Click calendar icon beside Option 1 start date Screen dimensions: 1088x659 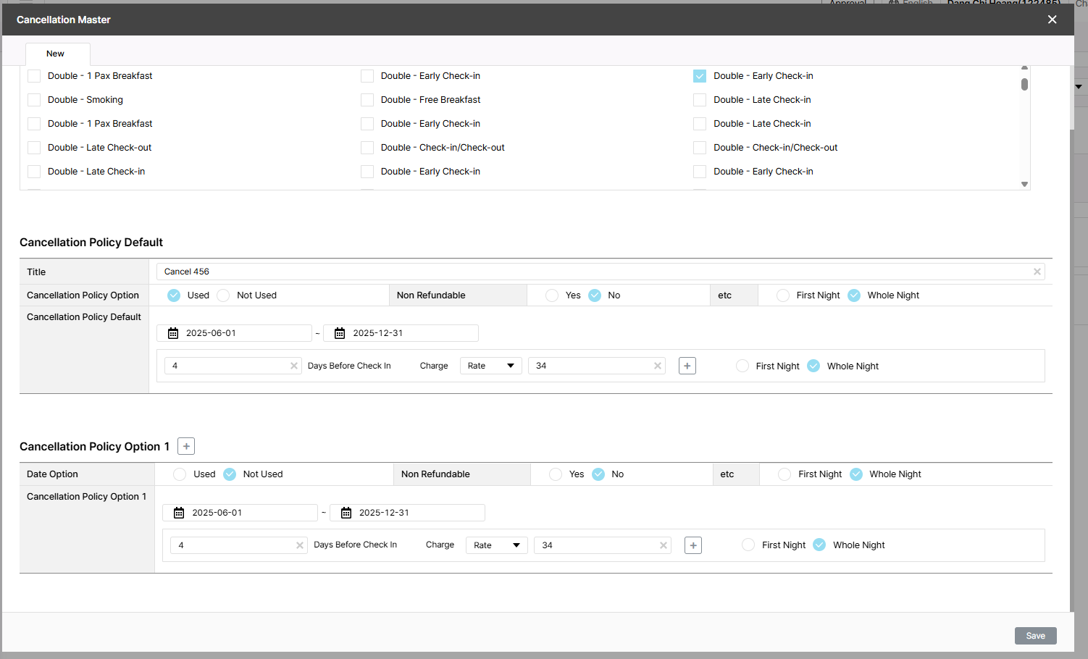[179, 513]
